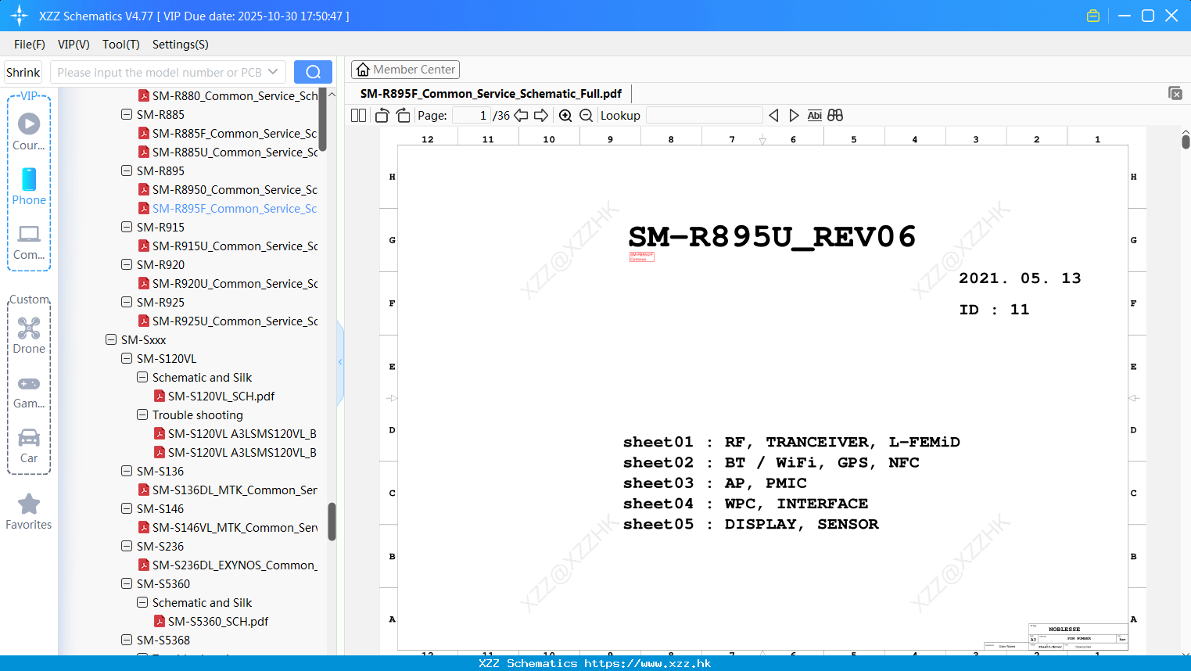The height and width of the screenshot is (671, 1191).
Task: Collapse SM-S236 tree node
Action: coord(127,546)
